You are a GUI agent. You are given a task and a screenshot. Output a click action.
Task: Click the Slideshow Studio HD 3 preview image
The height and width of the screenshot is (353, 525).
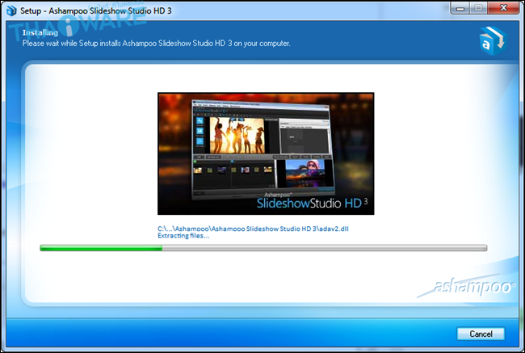click(266, 153)
